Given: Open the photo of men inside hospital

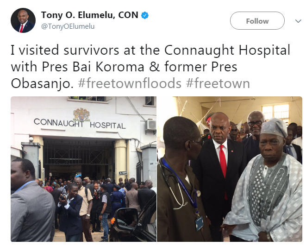Looking at the screenshot, I should (230, 169).
